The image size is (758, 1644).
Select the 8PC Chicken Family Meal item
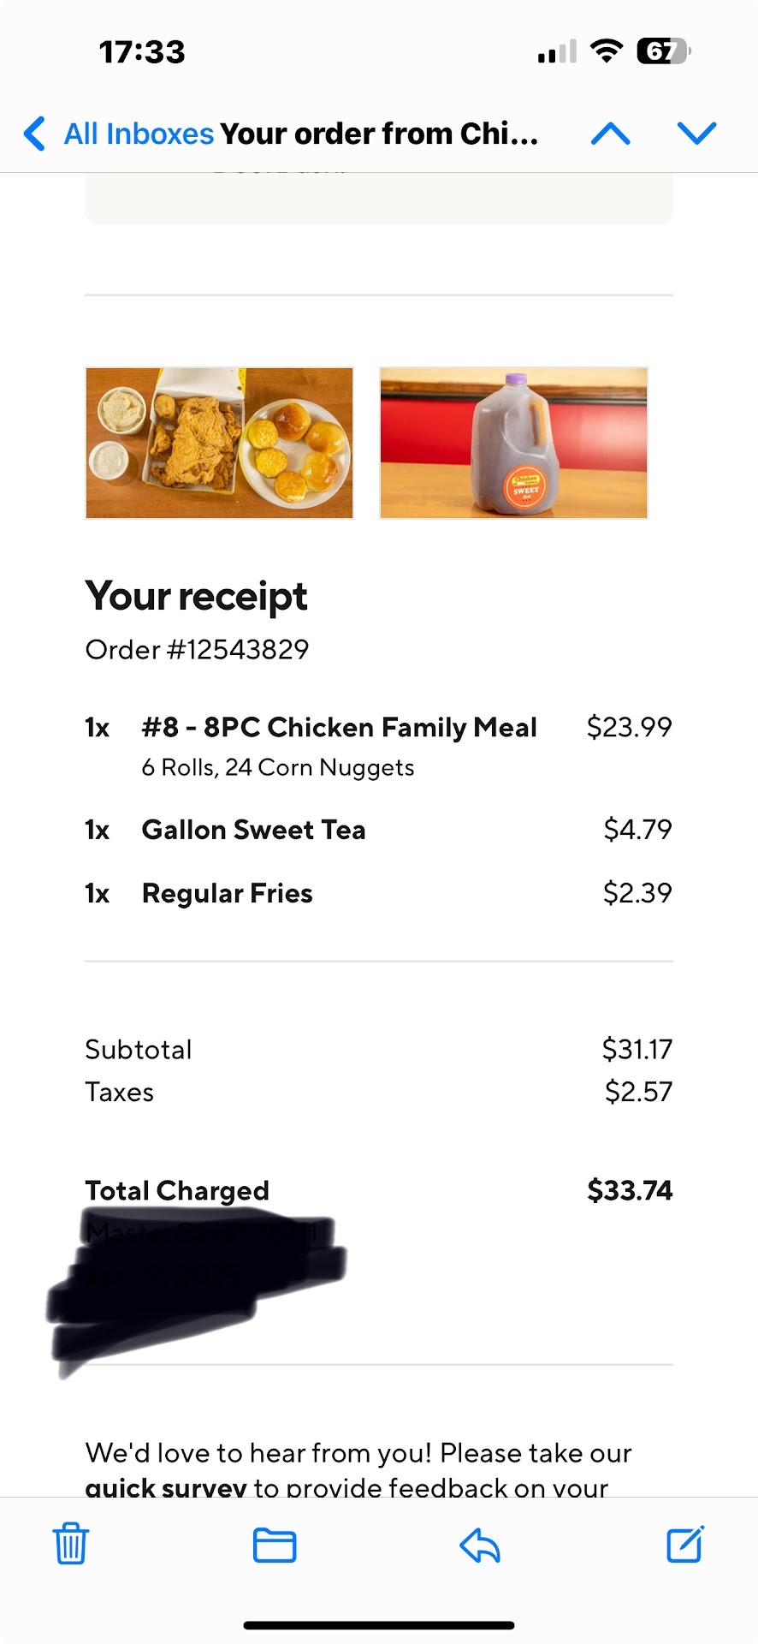(339, 728)
